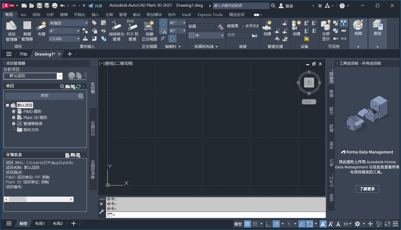Viewport: 401px width, 230px height.
Task: Start the 布管 route pipe tool
Action: click(42, 29)
